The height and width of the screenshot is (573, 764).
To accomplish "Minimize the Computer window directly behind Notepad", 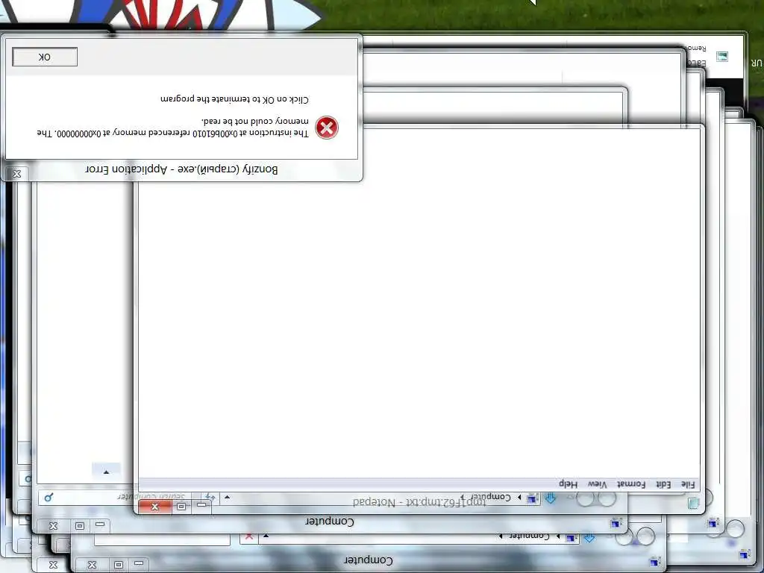I will pos(100,525).
